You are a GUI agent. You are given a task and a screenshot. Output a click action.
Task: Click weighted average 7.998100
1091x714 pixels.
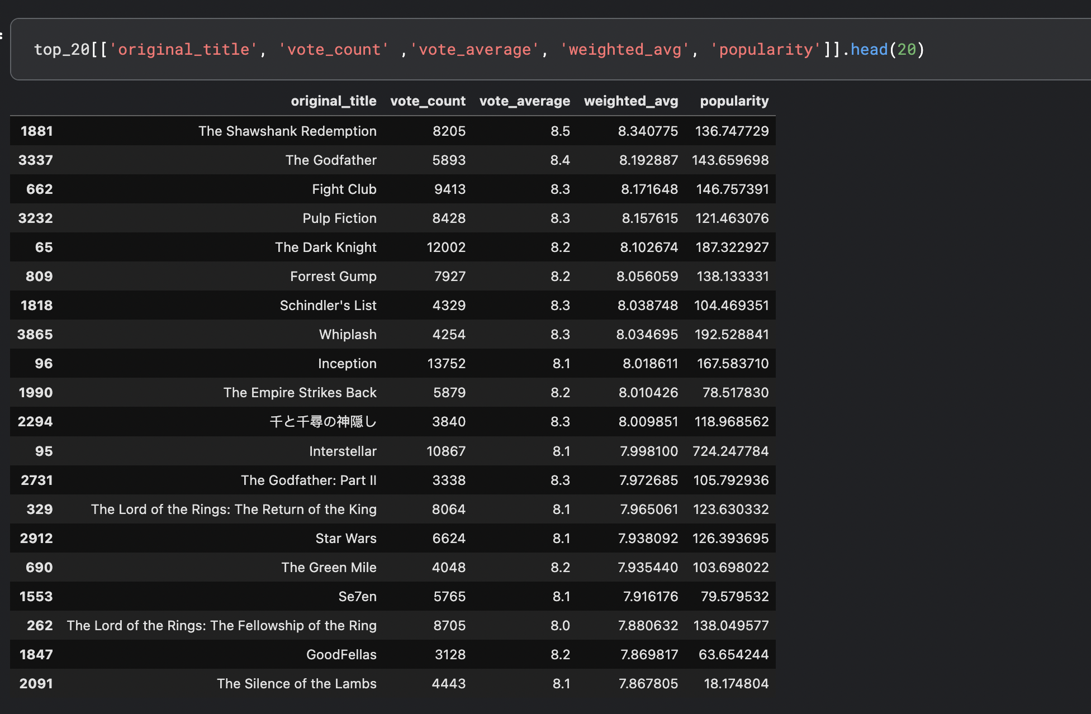(649, 451)
